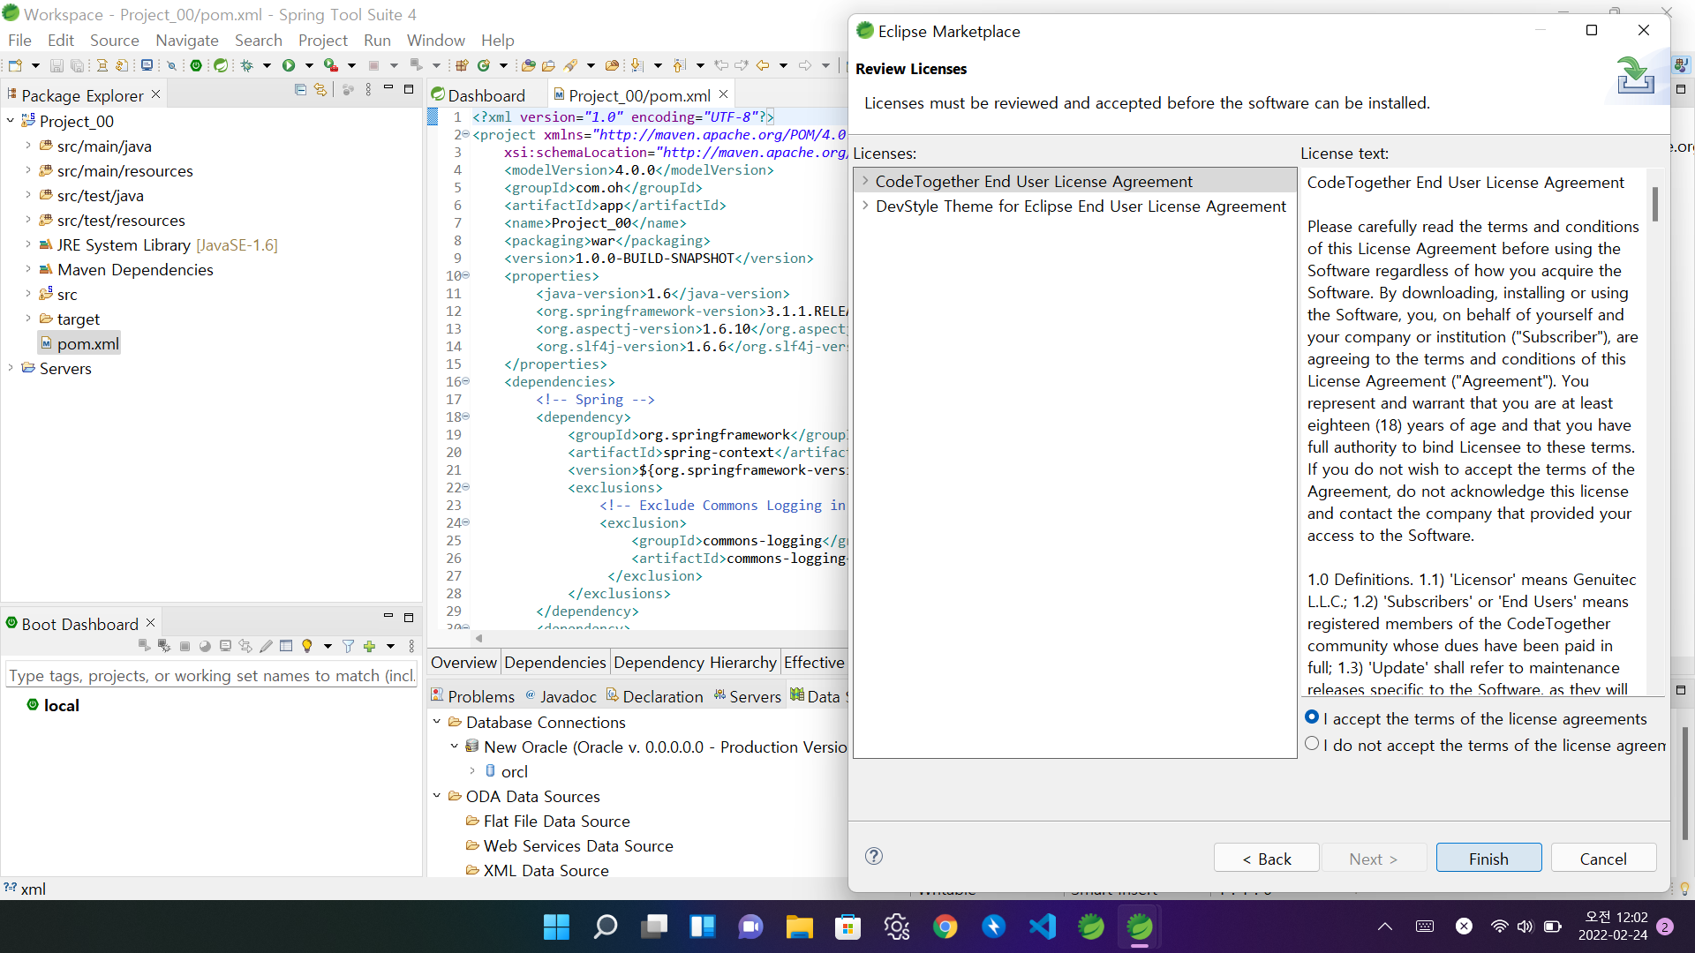Image resolution: width=1695 pixels, height=953 pixels.
Task: Expand DevStyle Theme license entry
Action: coord(865,206)
